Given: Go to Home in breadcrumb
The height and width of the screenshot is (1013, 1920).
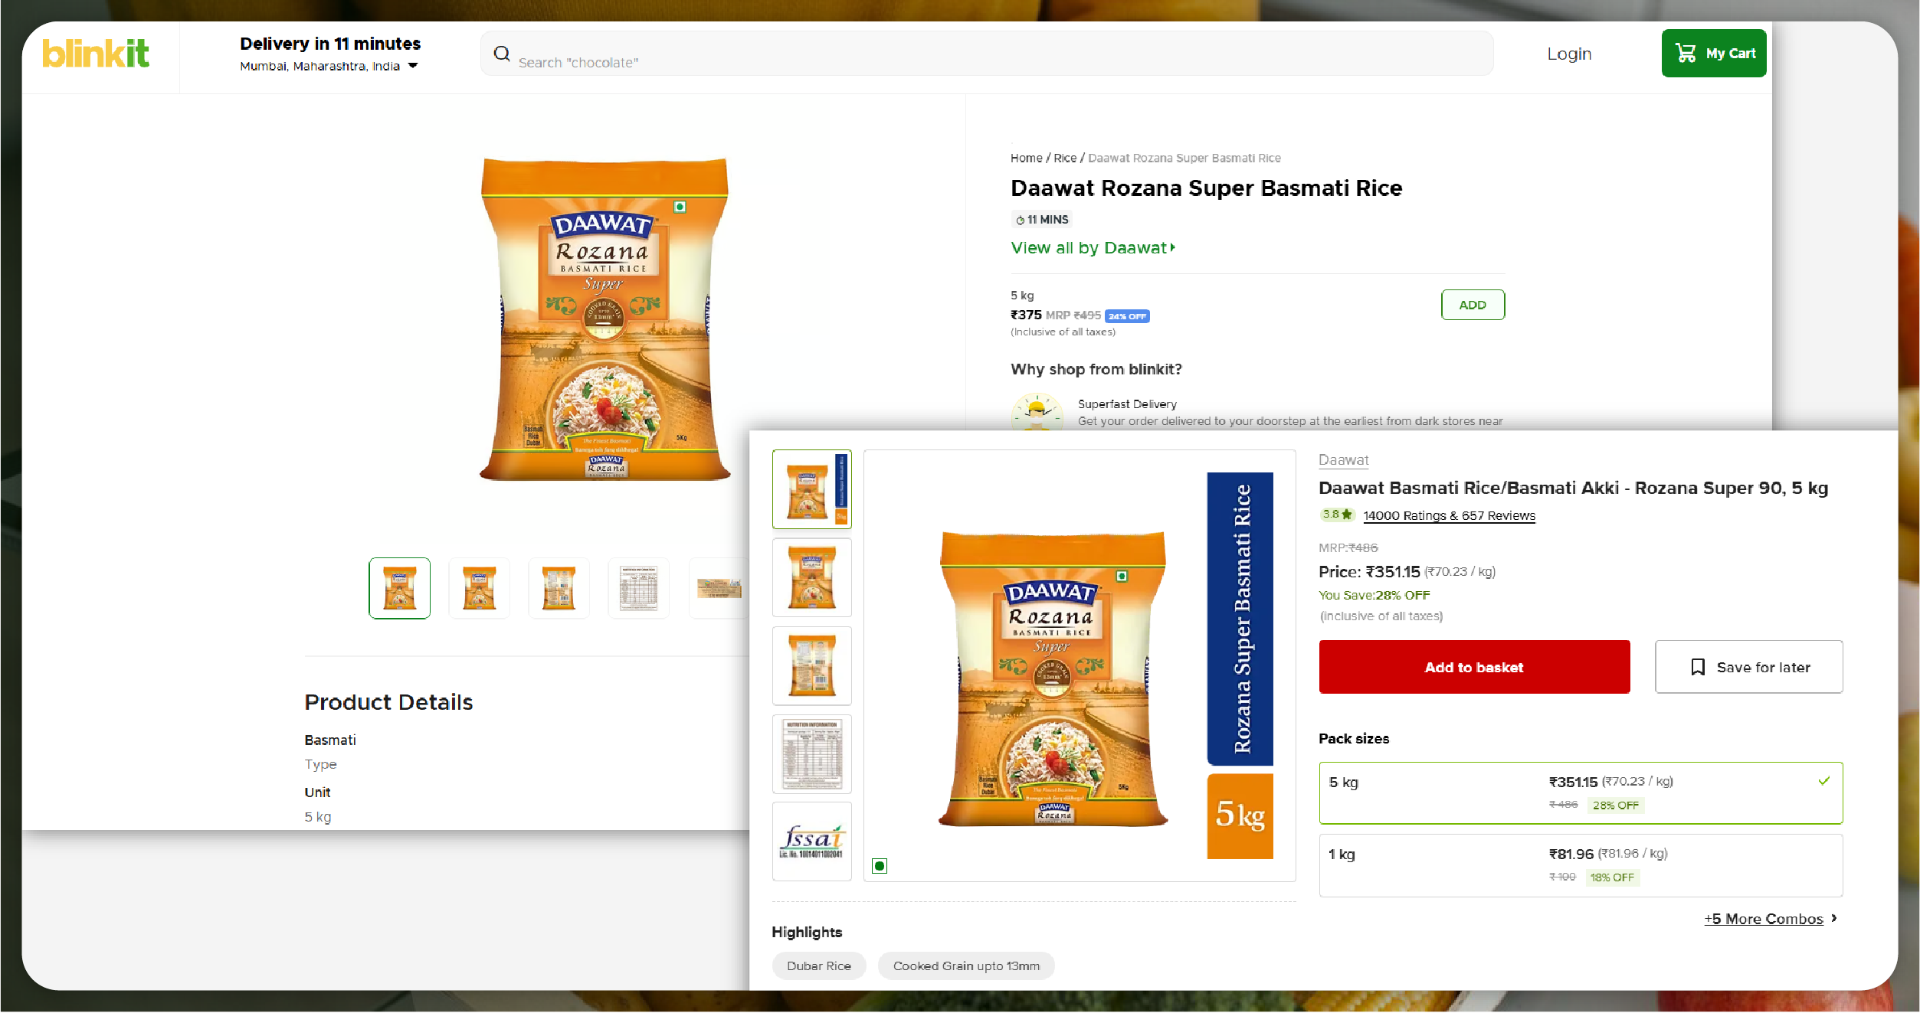Looking at the screenshot, I should (1026, 158).
